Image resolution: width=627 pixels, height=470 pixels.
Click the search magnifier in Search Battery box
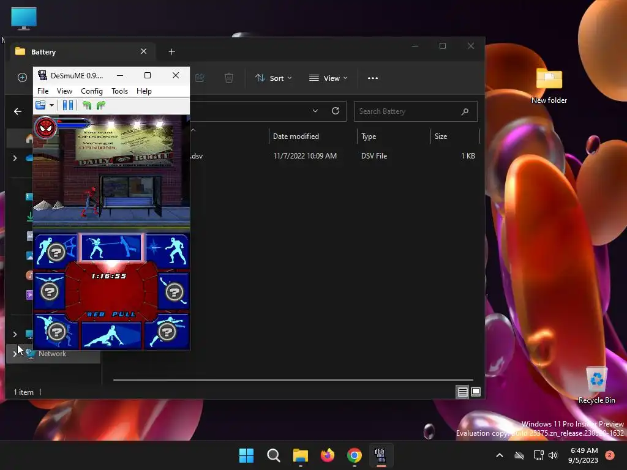(465, 111)
